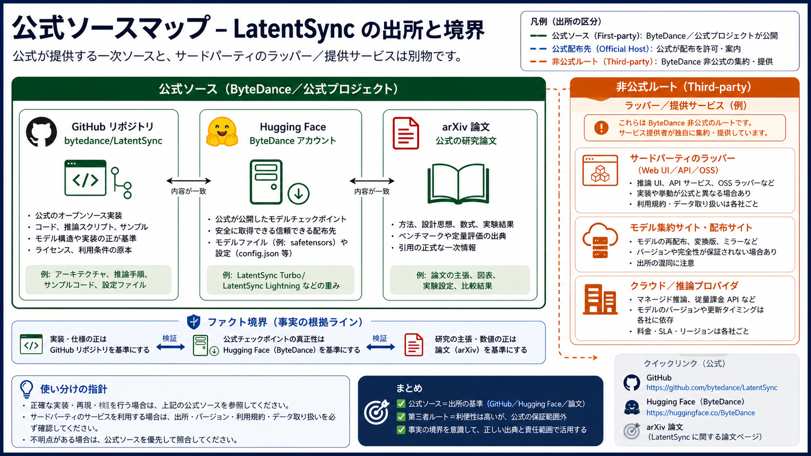Viewport: 811px width, 456px height.
Task: Click the small server-download icon in the fact boundary row
Action: coord(206,345)
